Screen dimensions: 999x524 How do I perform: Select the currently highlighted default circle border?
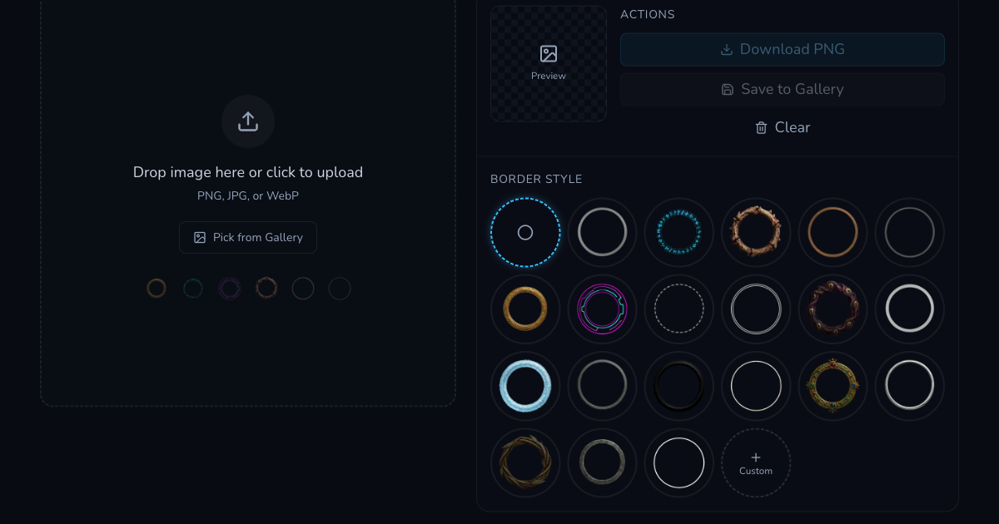coord(525,232)
